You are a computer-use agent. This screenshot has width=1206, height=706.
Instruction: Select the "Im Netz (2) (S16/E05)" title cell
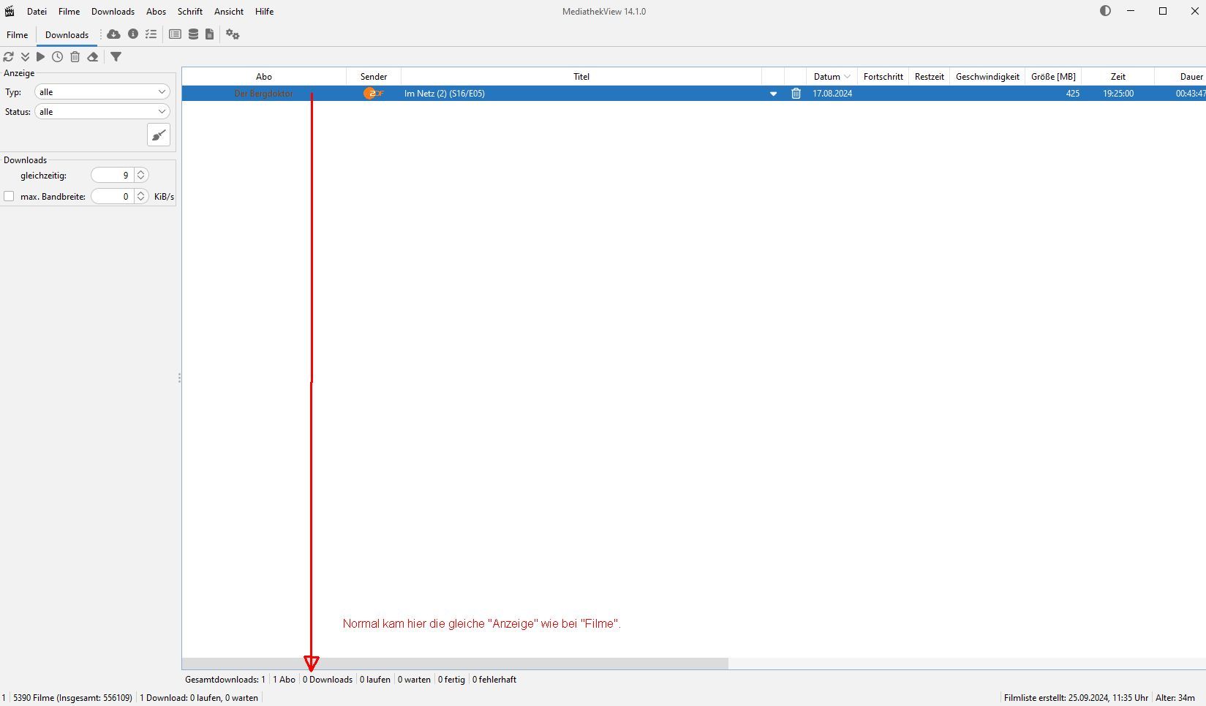pos(581,94)
